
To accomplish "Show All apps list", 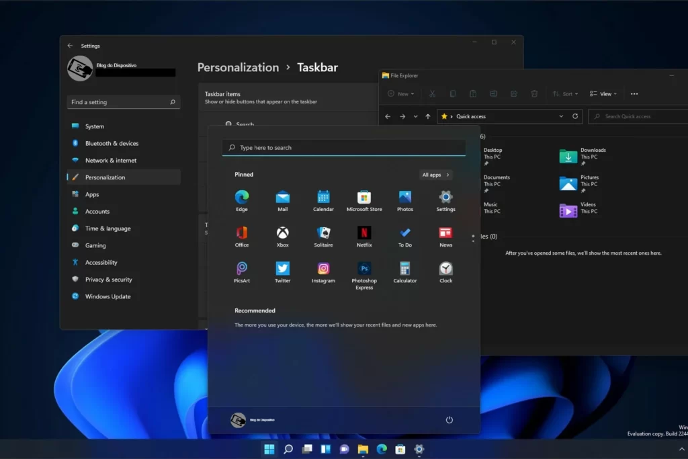I will coord(435,175).
